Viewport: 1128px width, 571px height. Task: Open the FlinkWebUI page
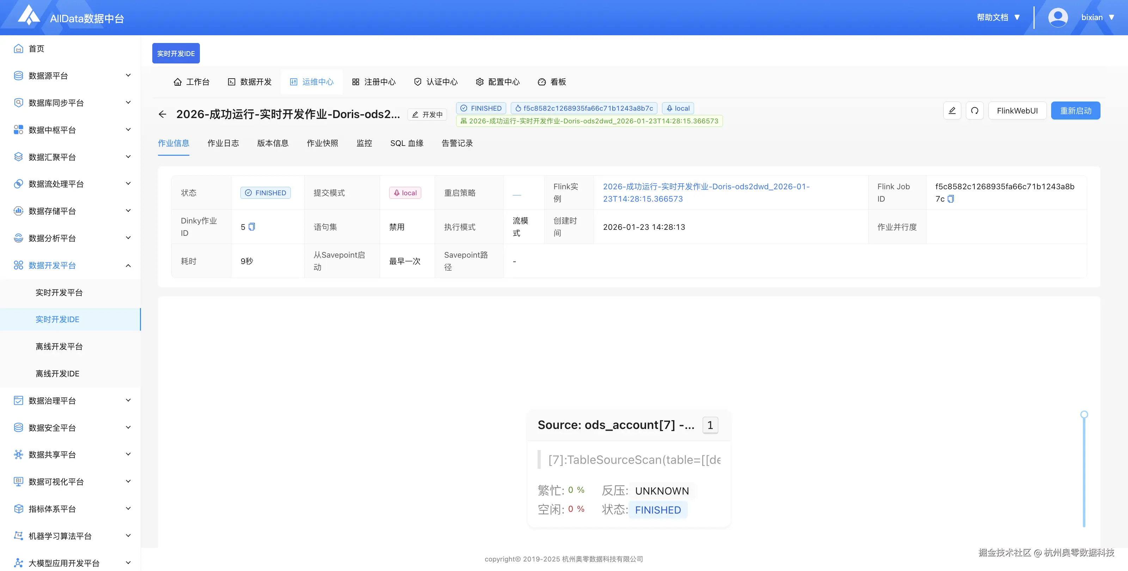click(x=1017, y=110)
